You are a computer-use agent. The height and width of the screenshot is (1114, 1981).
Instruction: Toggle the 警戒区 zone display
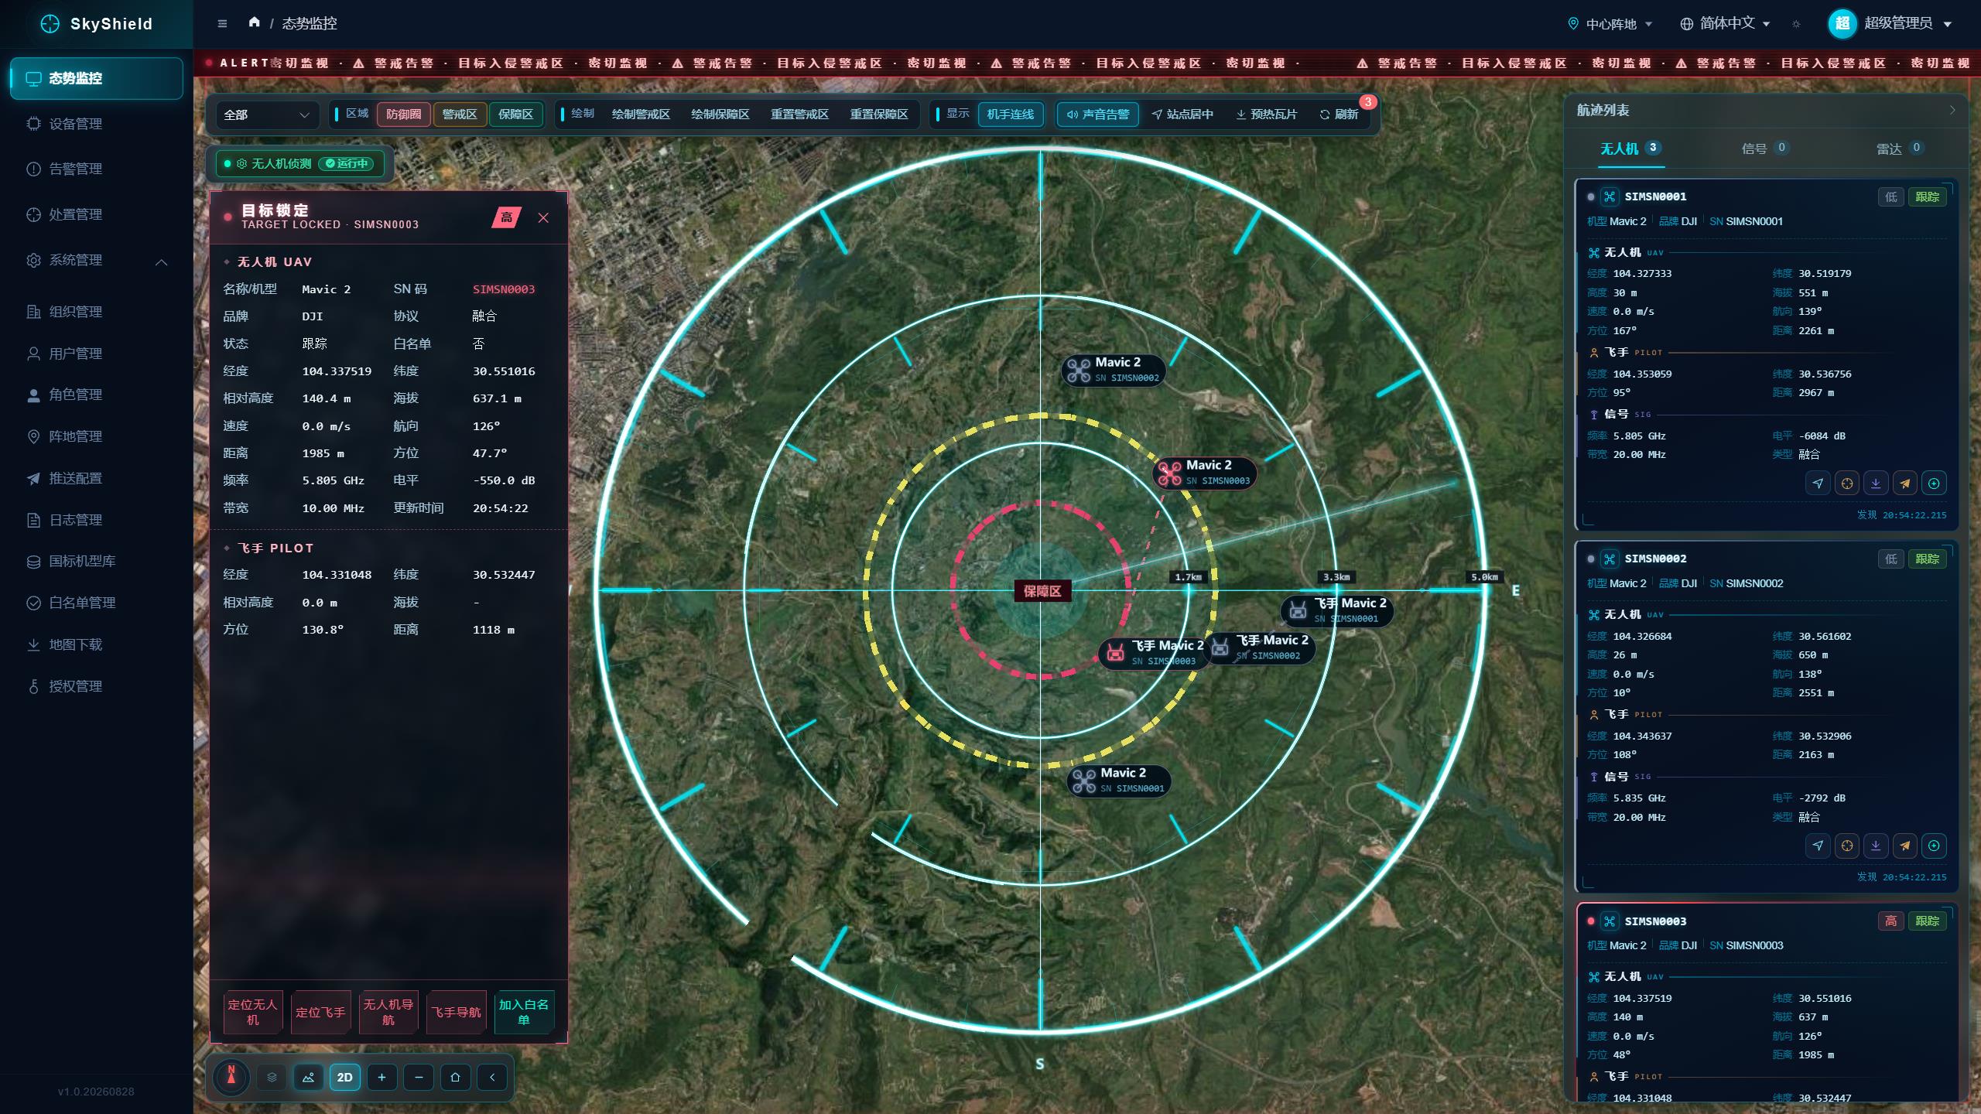pyautogui.click(x=459, y=114)
